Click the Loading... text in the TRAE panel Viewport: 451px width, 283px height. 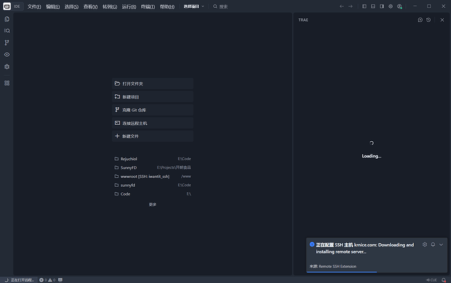[371, 156]
